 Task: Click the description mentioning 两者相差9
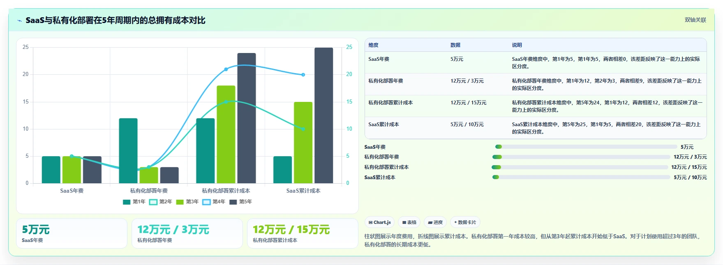click(x=607, y=85)
